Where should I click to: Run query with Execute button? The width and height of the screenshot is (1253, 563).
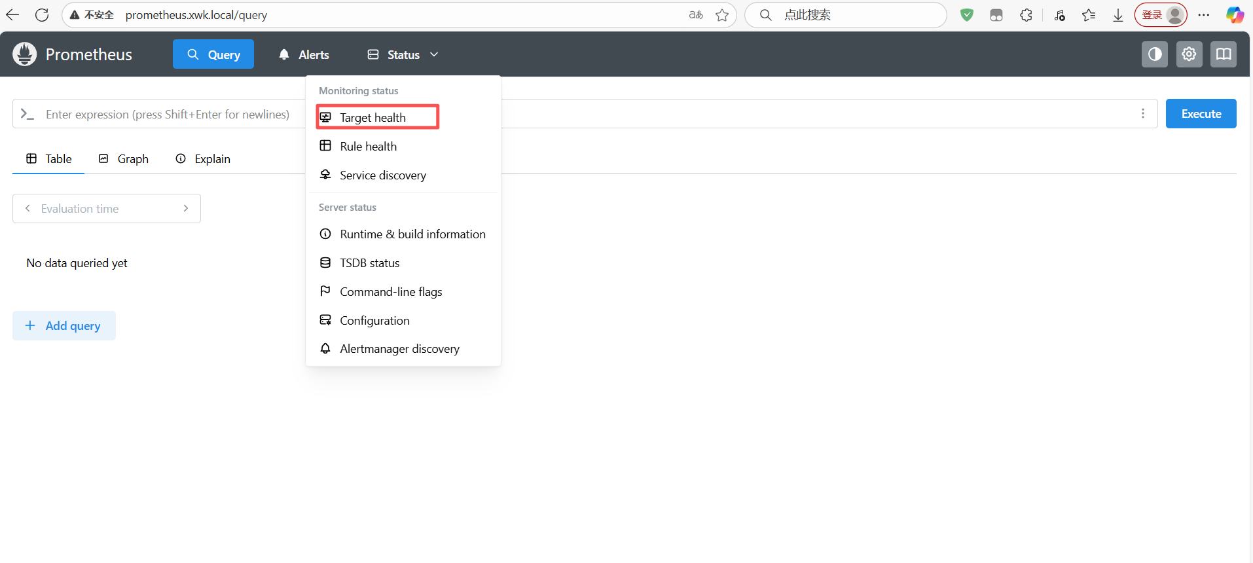click(x=1201, y=113)
